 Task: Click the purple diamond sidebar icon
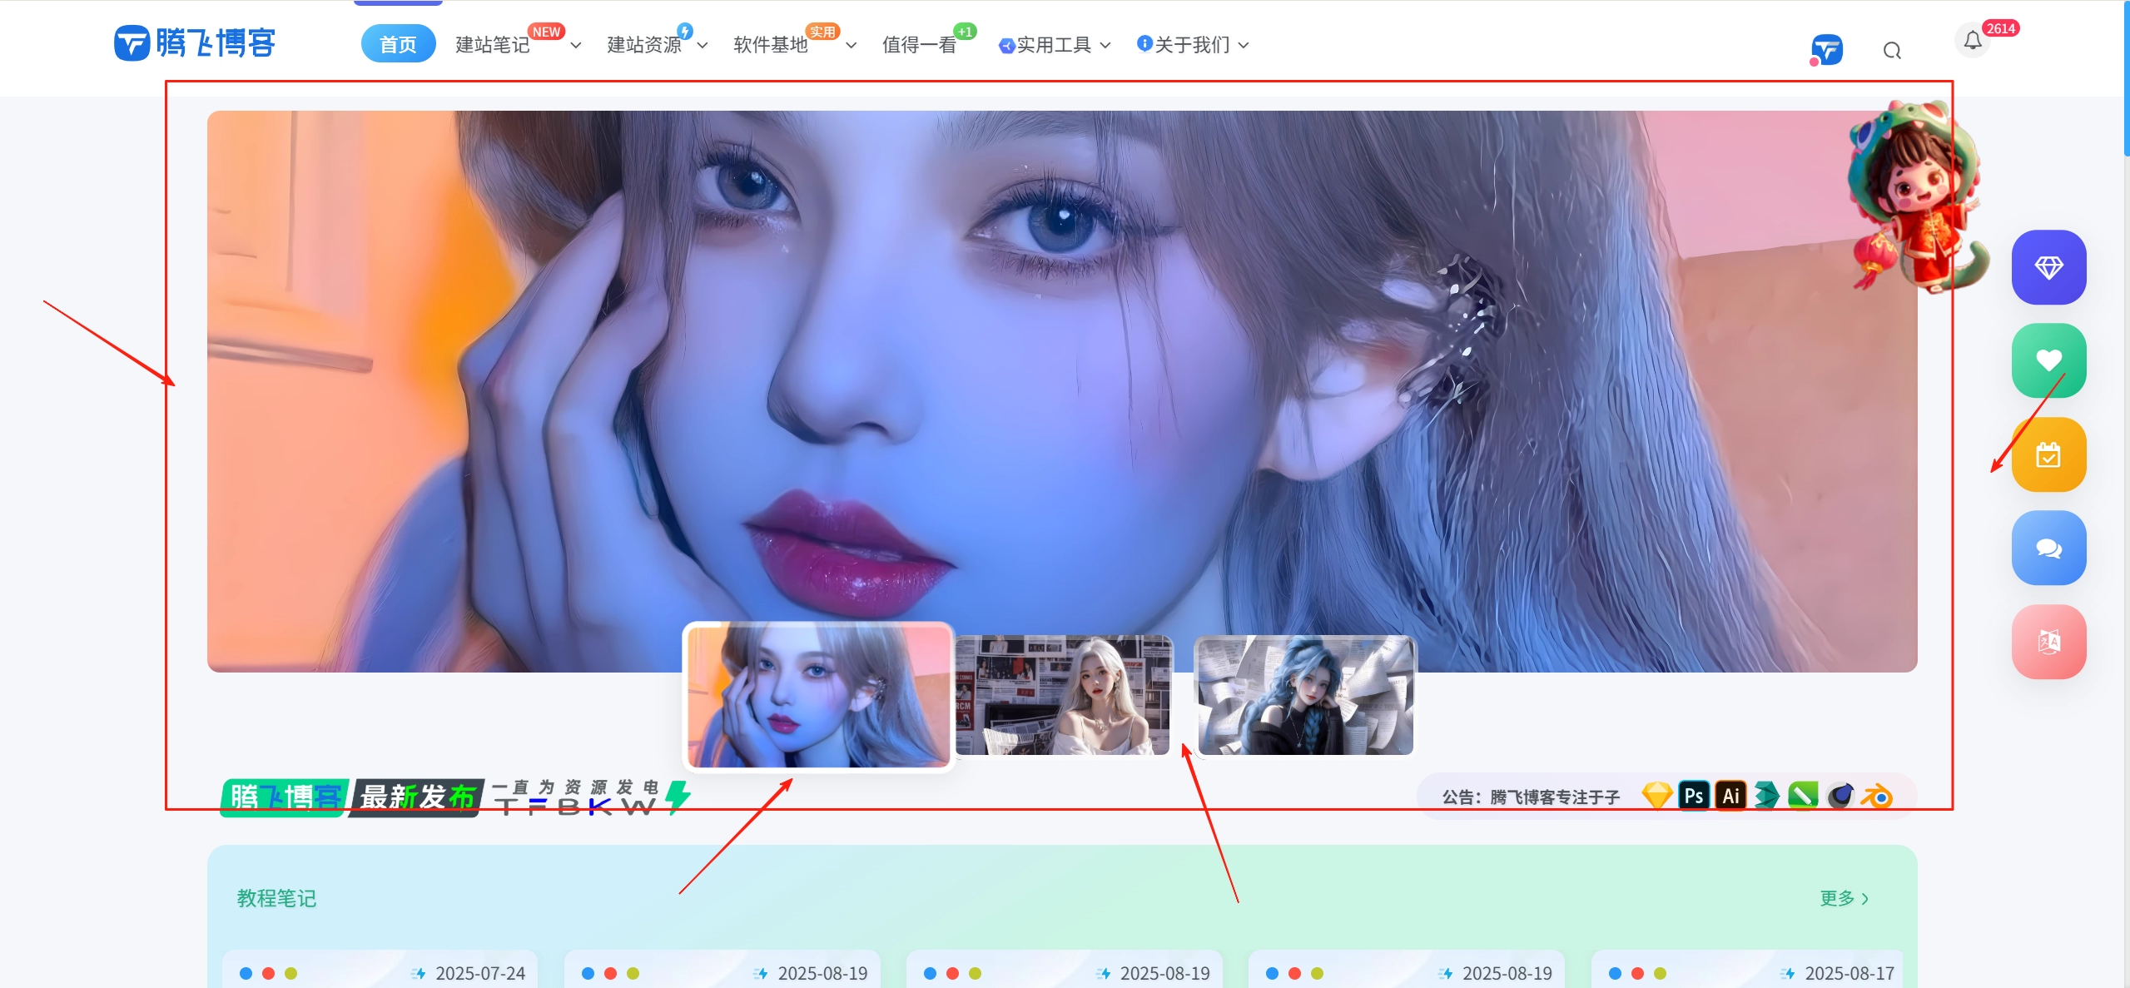click(x=2048, y=267)
